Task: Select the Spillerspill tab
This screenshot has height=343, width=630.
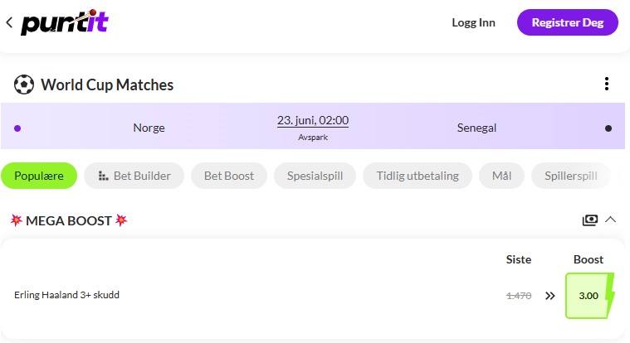Action: [x=571, y=176]
